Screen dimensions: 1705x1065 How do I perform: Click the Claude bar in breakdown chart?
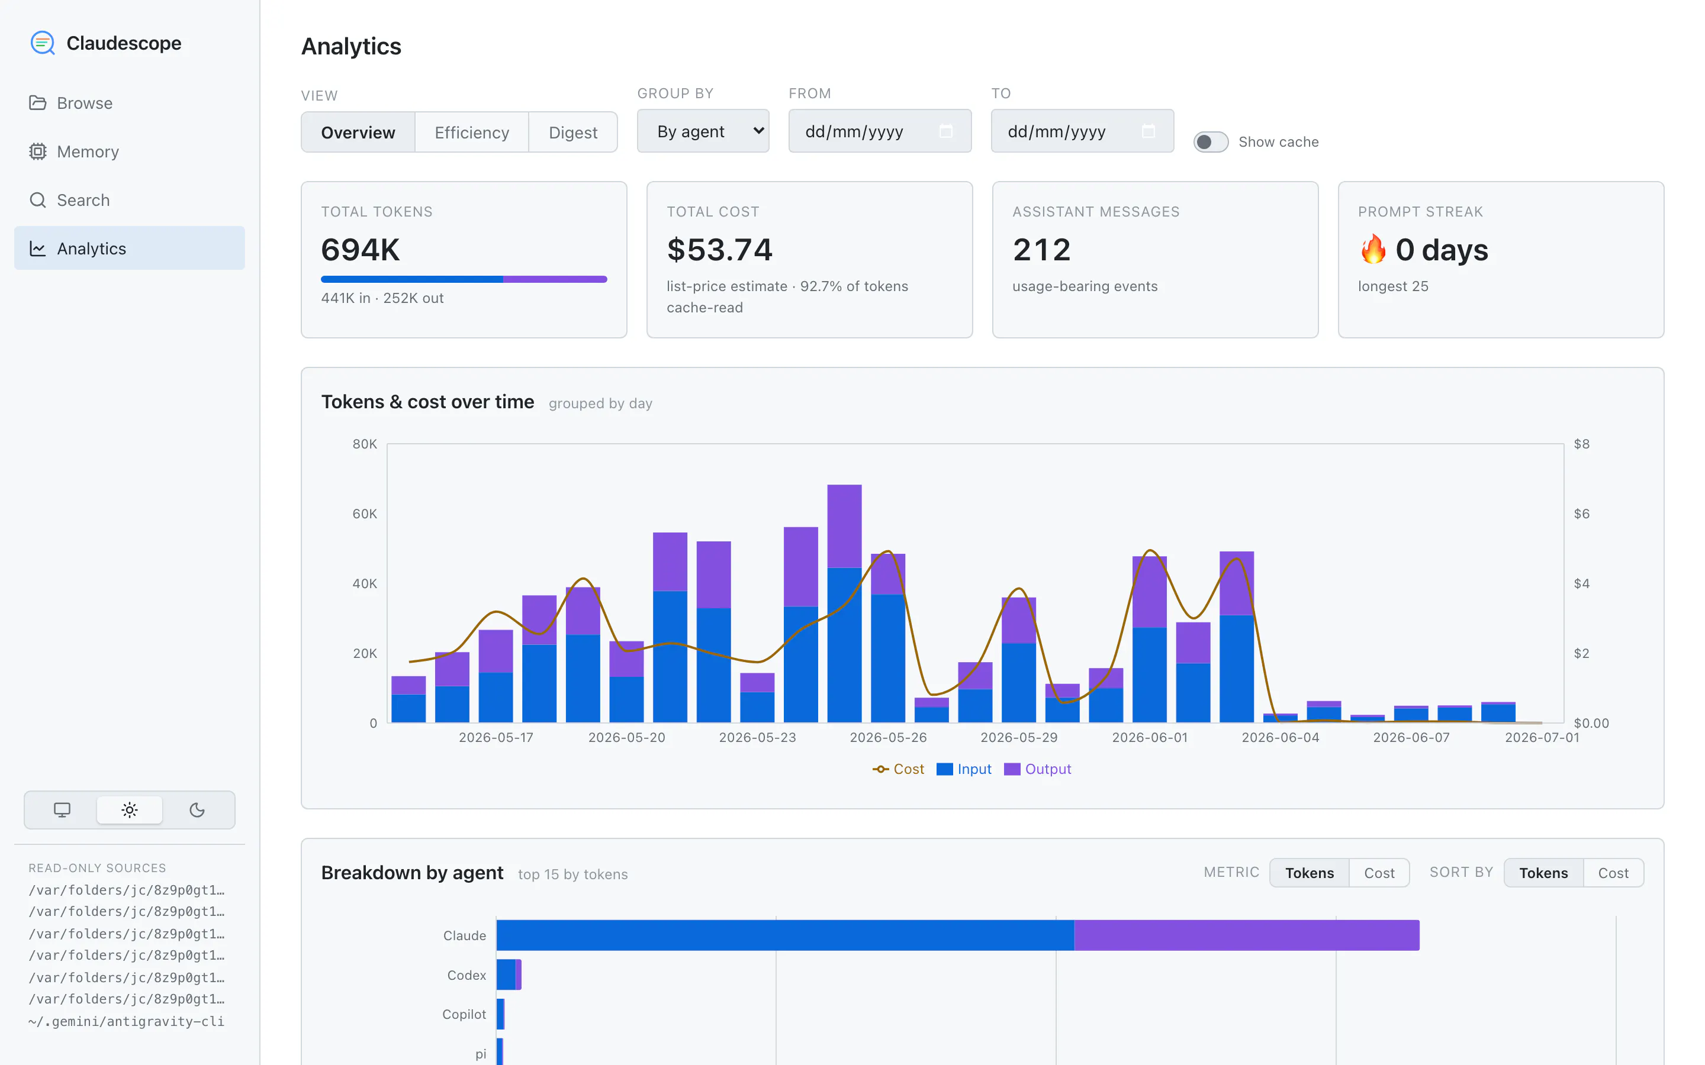(958, 935)
